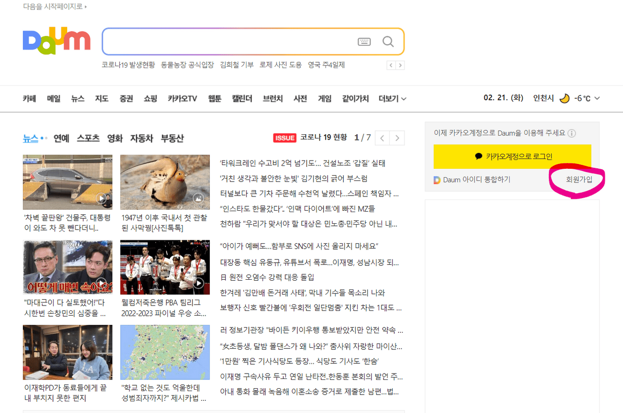Expand the weather details chevron
Screen dimensions: 623x413
(597, 98)
